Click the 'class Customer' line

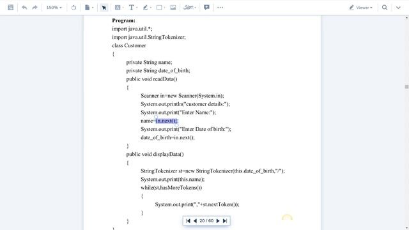click(129, 45)
